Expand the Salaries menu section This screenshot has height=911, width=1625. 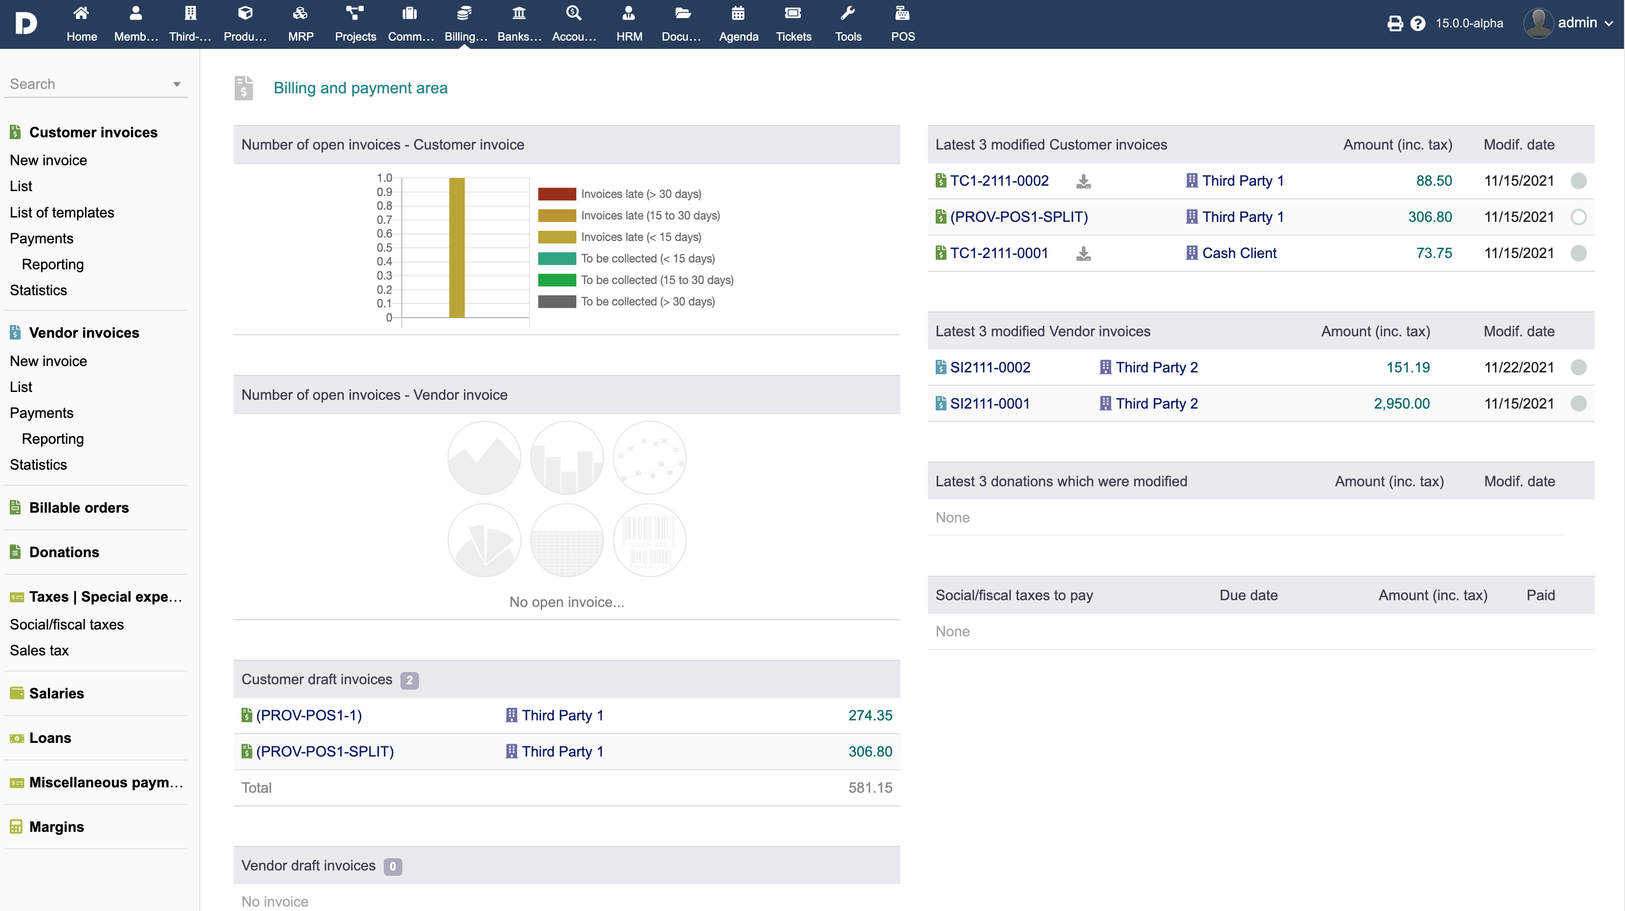tap(56, 694)
